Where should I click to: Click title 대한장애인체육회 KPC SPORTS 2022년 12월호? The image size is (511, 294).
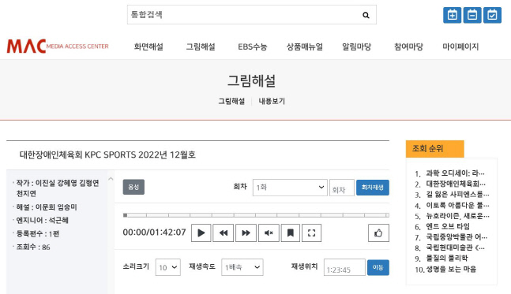pyautogui.click(x=107, y=154)
